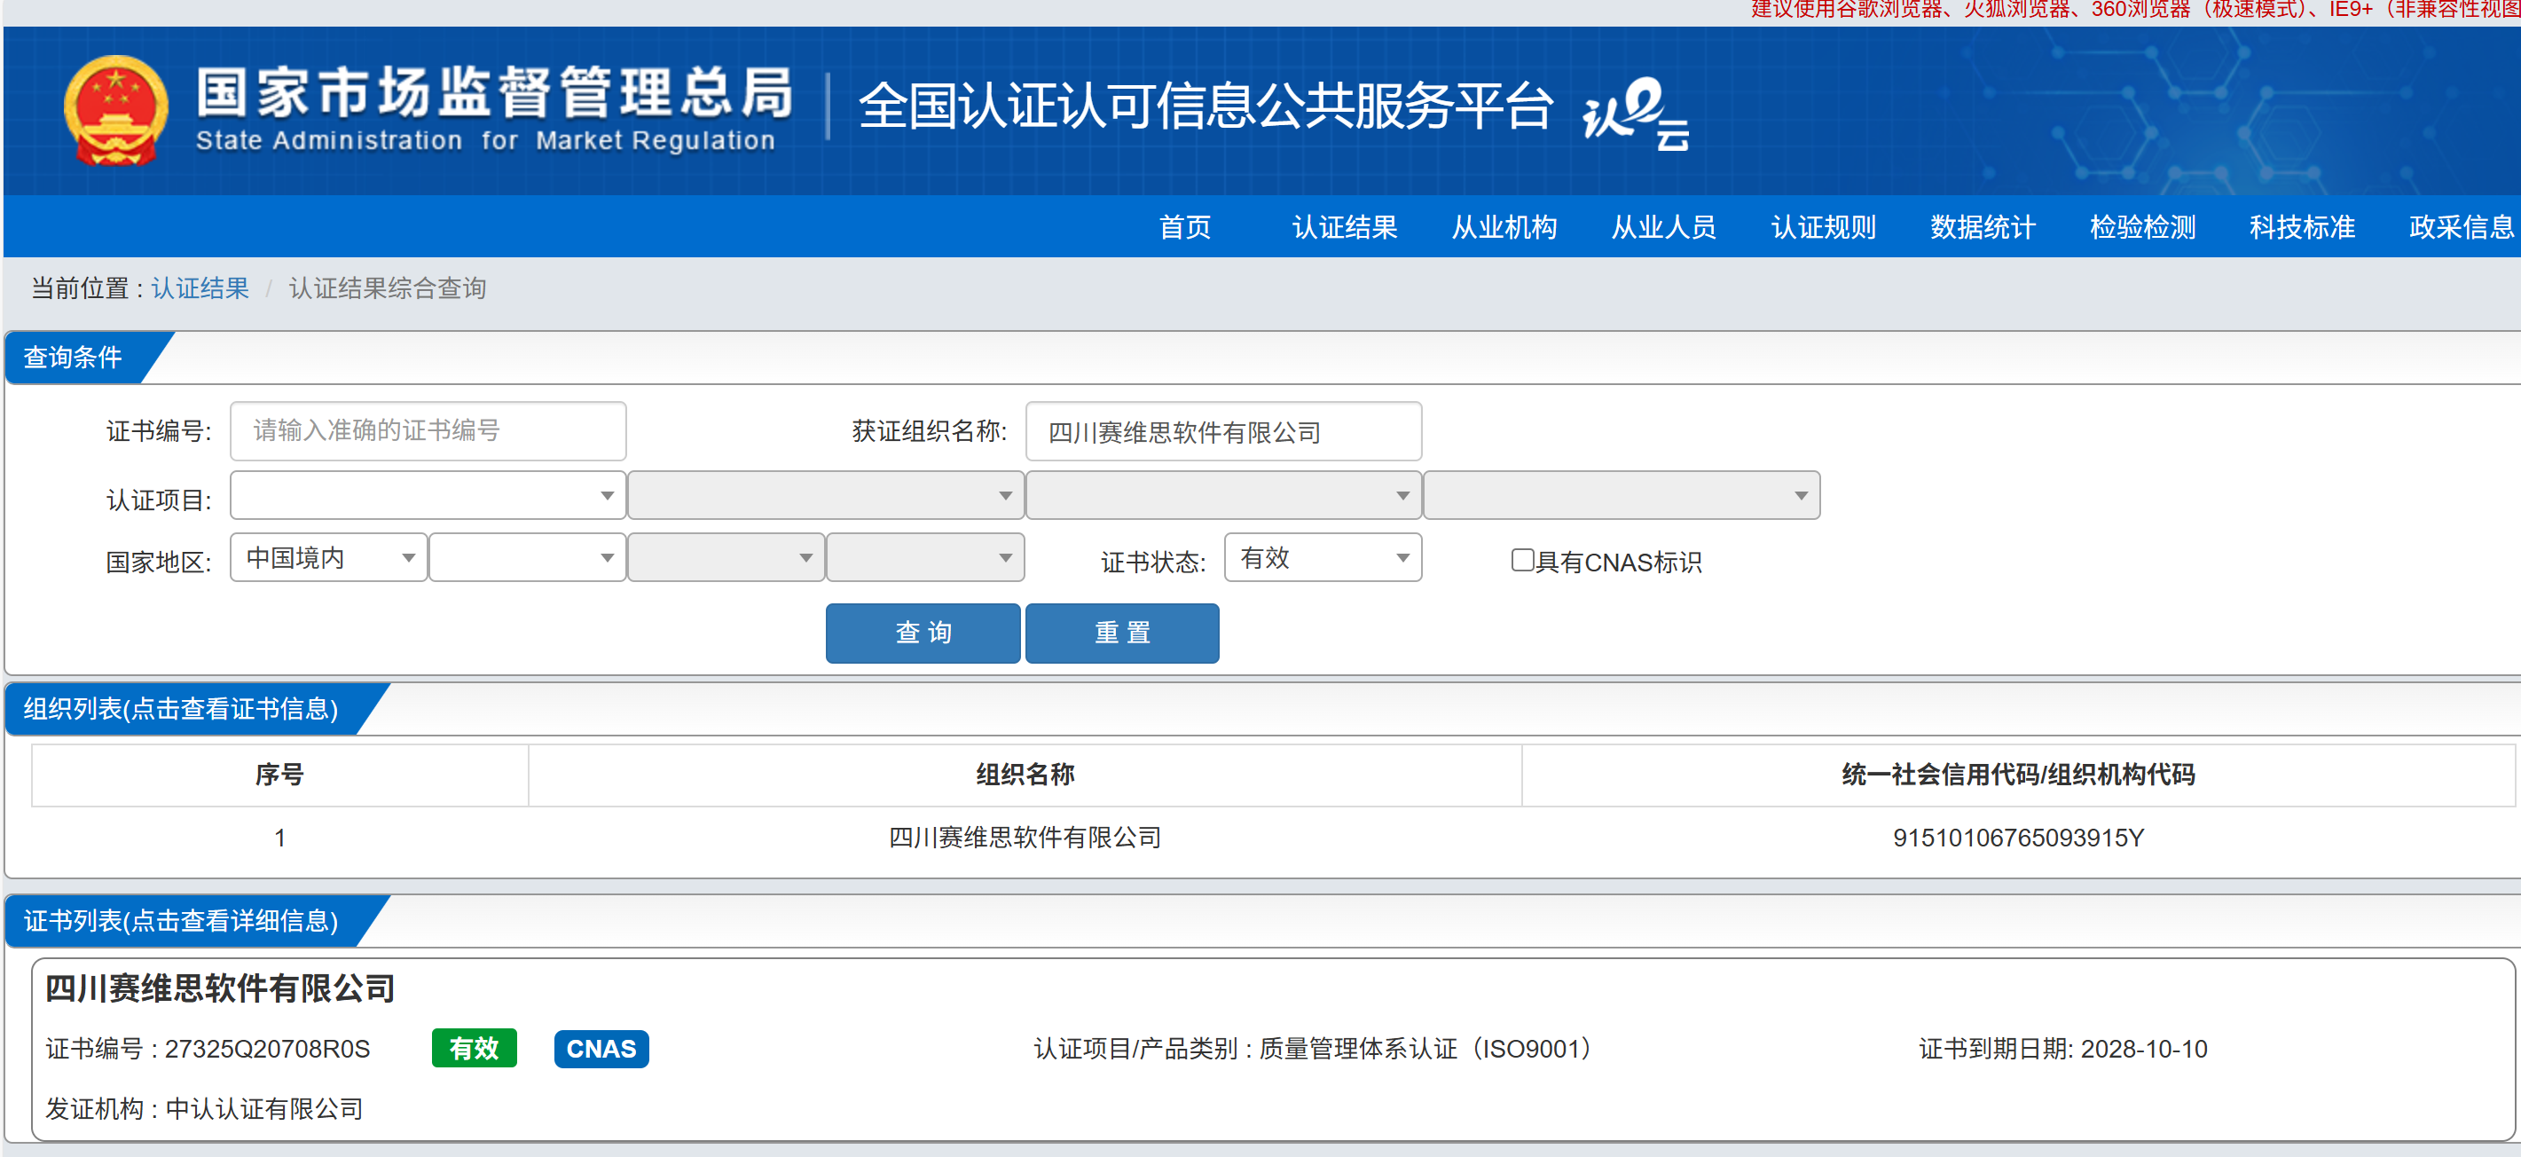Go to the 首页 homepage tab
This screenshot has height=1157, width=2521.
tap(1186, 226)
